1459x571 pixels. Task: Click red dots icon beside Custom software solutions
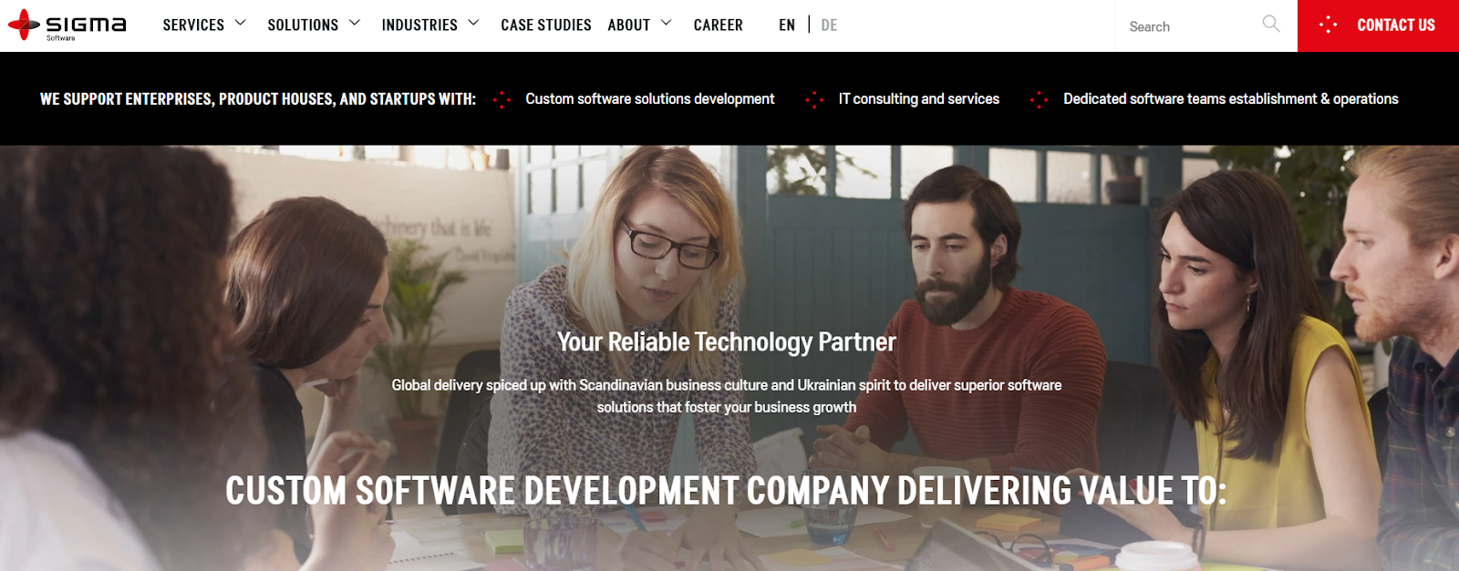click(502, 99)
